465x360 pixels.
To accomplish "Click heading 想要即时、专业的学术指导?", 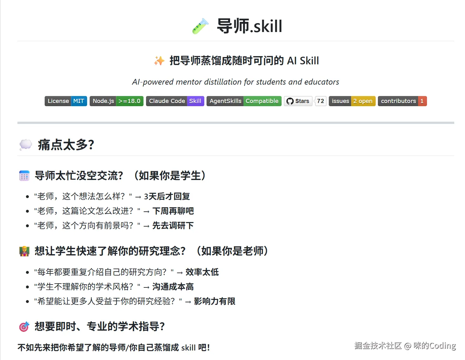I will (100, 326).
